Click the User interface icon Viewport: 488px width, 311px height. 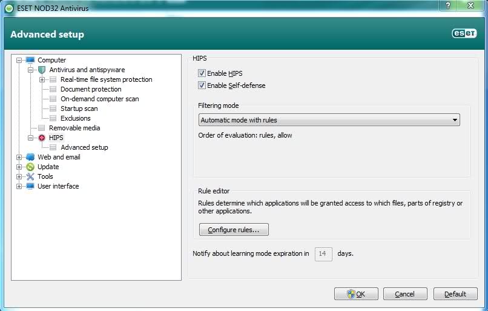coord(30,186)
